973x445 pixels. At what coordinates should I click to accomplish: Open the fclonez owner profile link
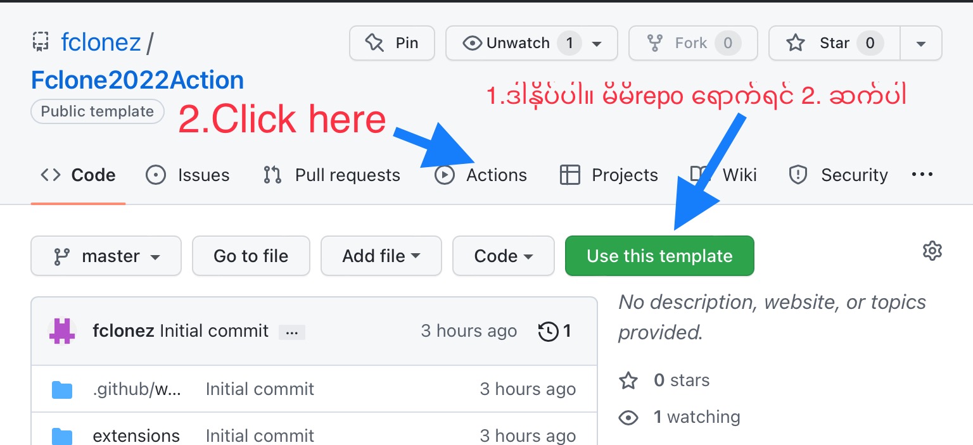click(101, 42)
